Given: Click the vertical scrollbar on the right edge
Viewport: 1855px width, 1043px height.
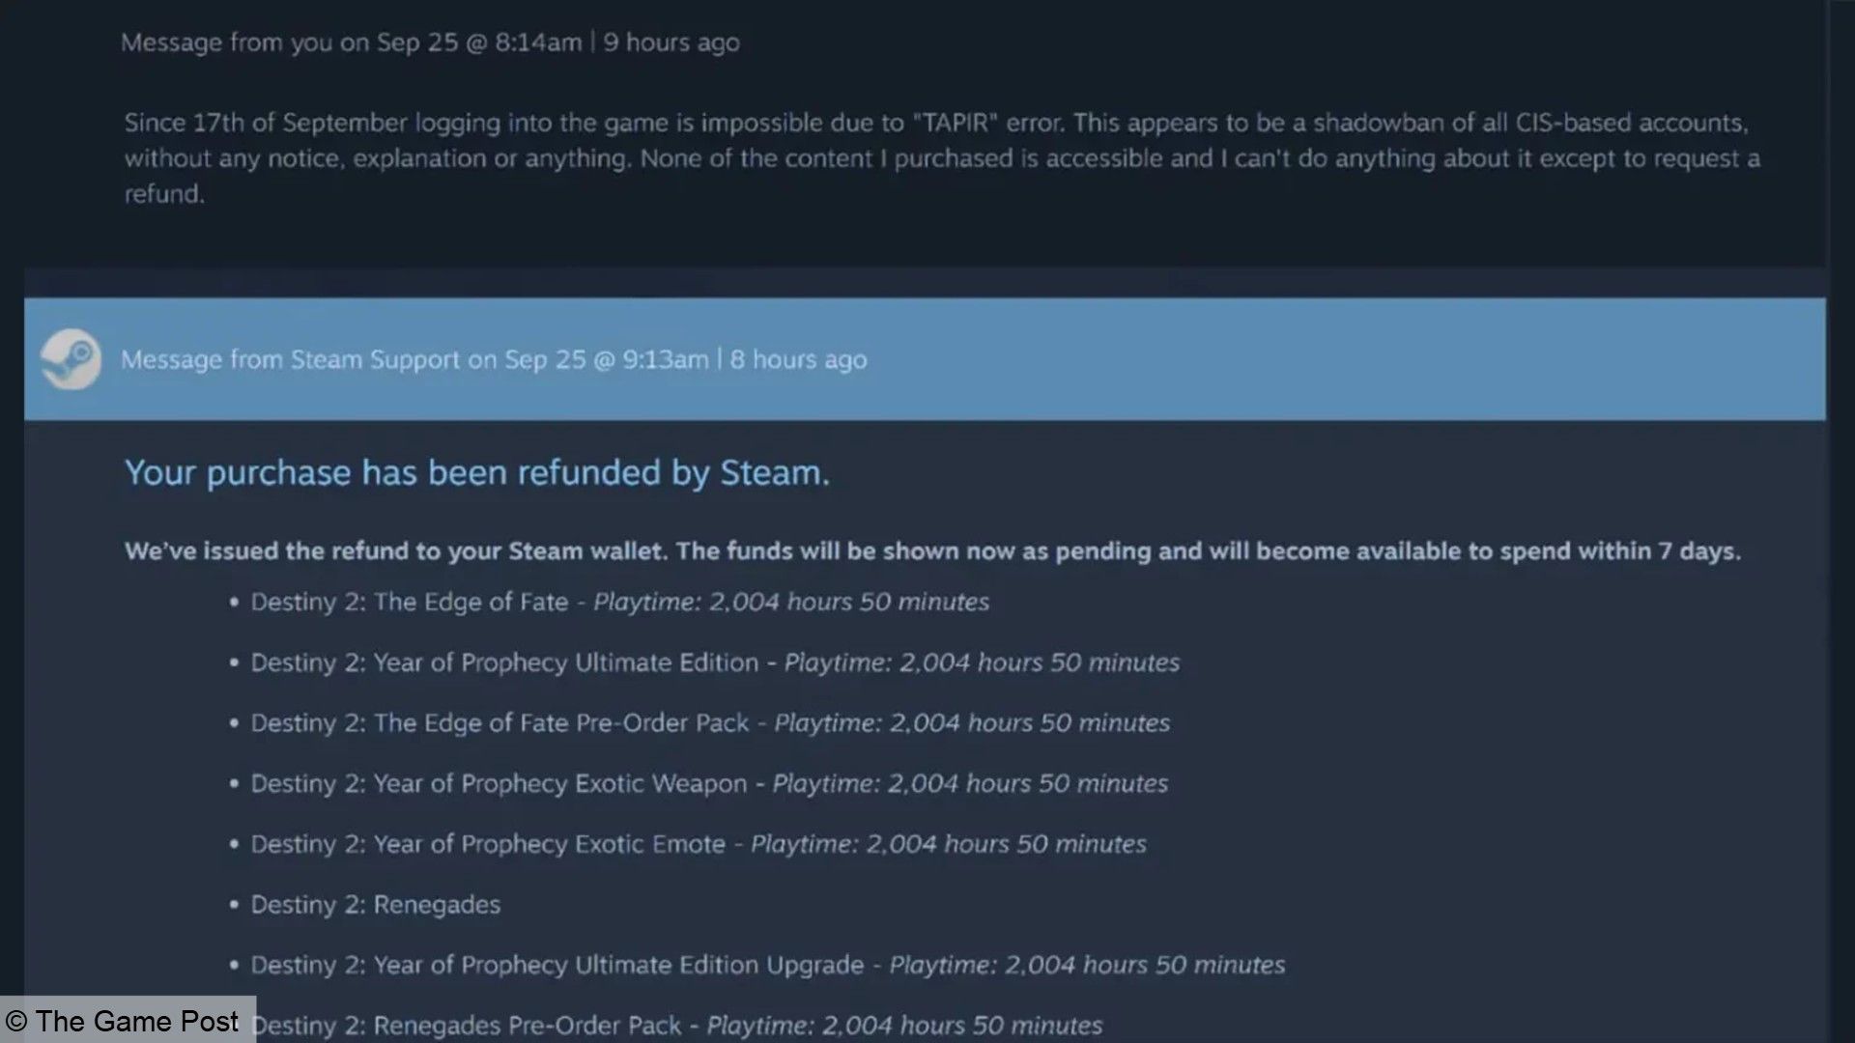Looking at the screenshot, I should (1841, 521).
